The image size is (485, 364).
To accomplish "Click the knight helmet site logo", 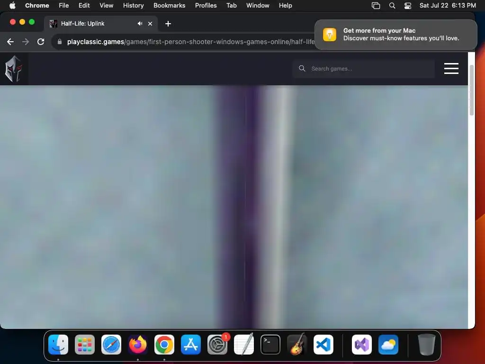I will (x=14, y=69).
